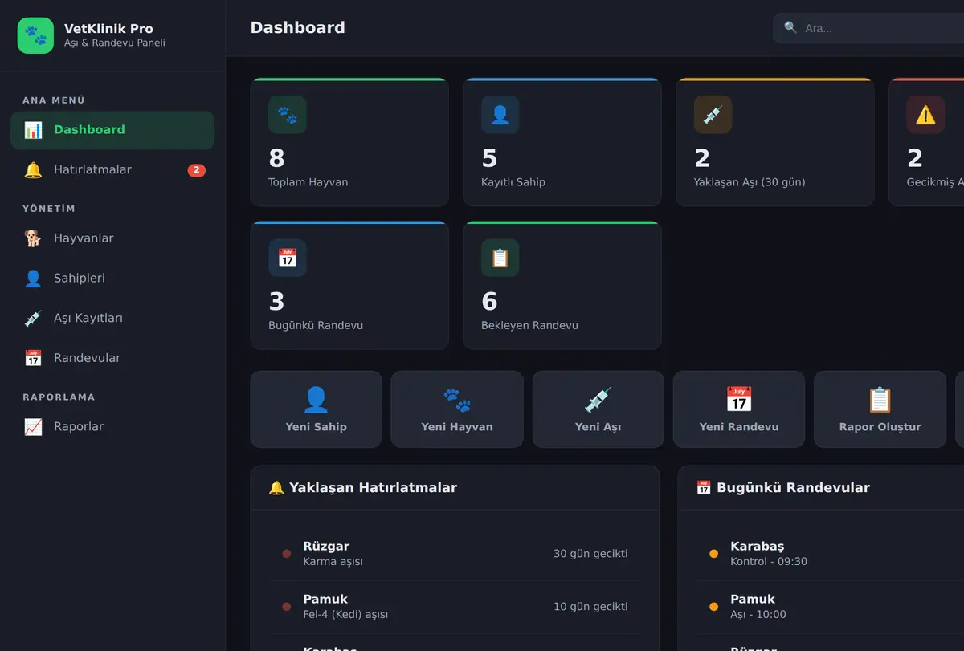
Task: Select the Pamuk Fel-4 (Kedi) aşısı reminder
Action: coord(455,607)
